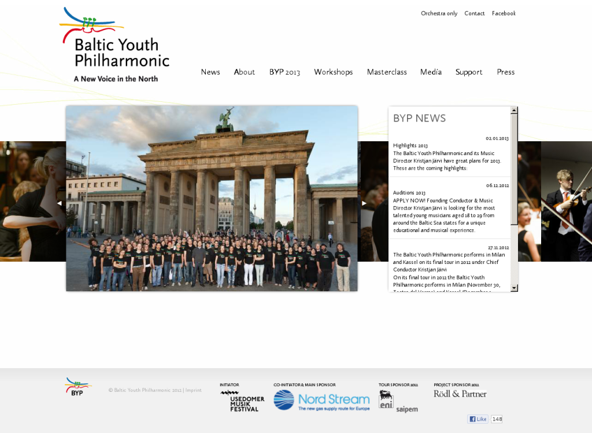
Task: Click the violinist photo on the right
Action: pyautogui.click(x=567, y=201)
